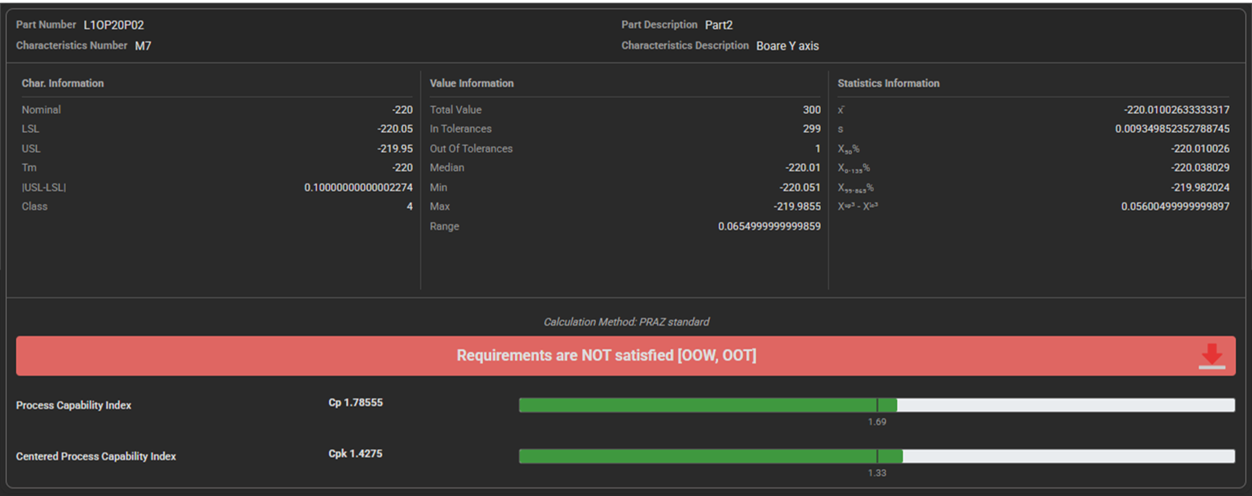This screenshot has width=1252, height=496.
Task: Click the Char. Information section header
Action: pos(63,83)
